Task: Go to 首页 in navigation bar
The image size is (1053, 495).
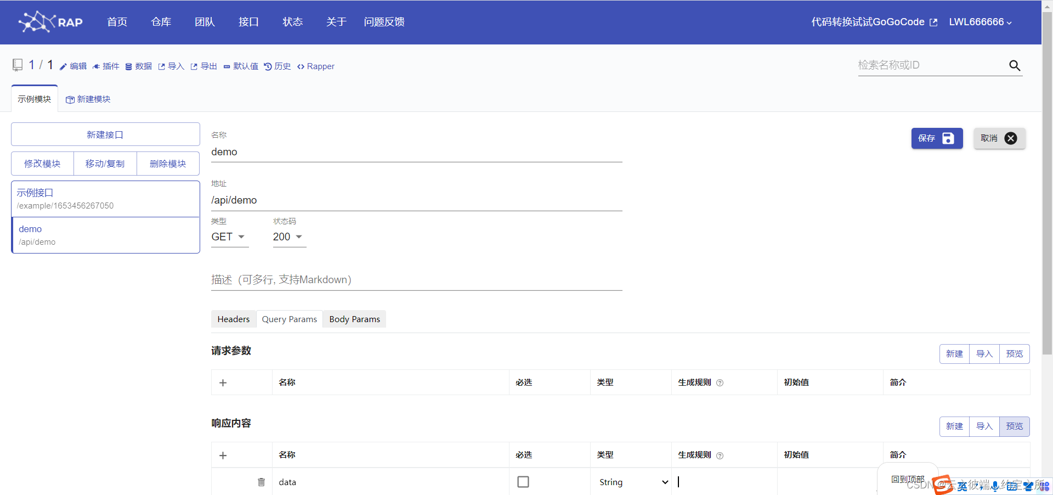Action: (x=117, y=22)
